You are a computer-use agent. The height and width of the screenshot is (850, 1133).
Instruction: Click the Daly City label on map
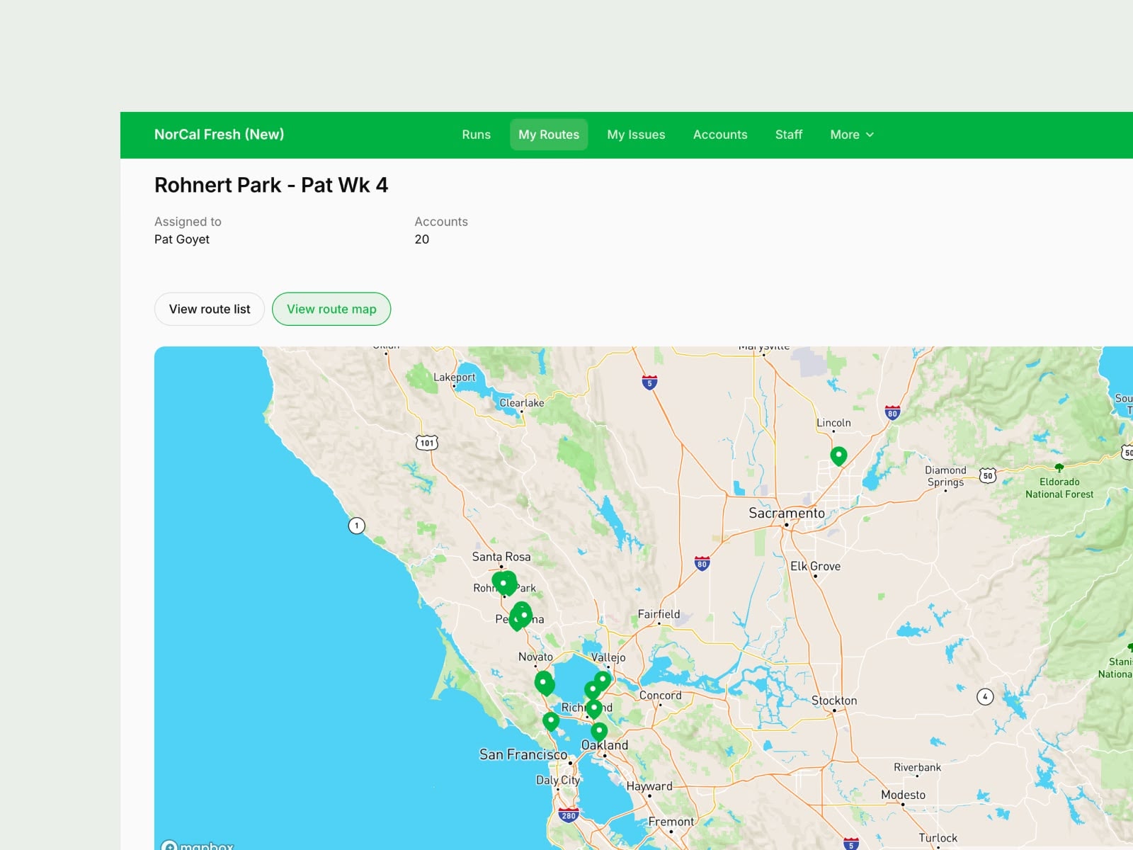tap(558, 780)
